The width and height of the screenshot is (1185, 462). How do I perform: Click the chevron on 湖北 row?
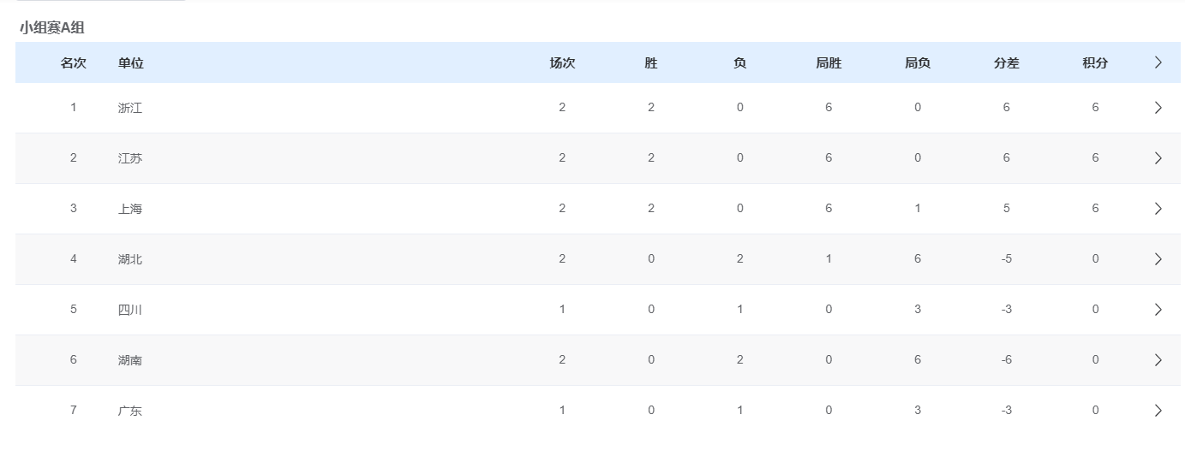pyautogui.click(x=1158, y=259)
